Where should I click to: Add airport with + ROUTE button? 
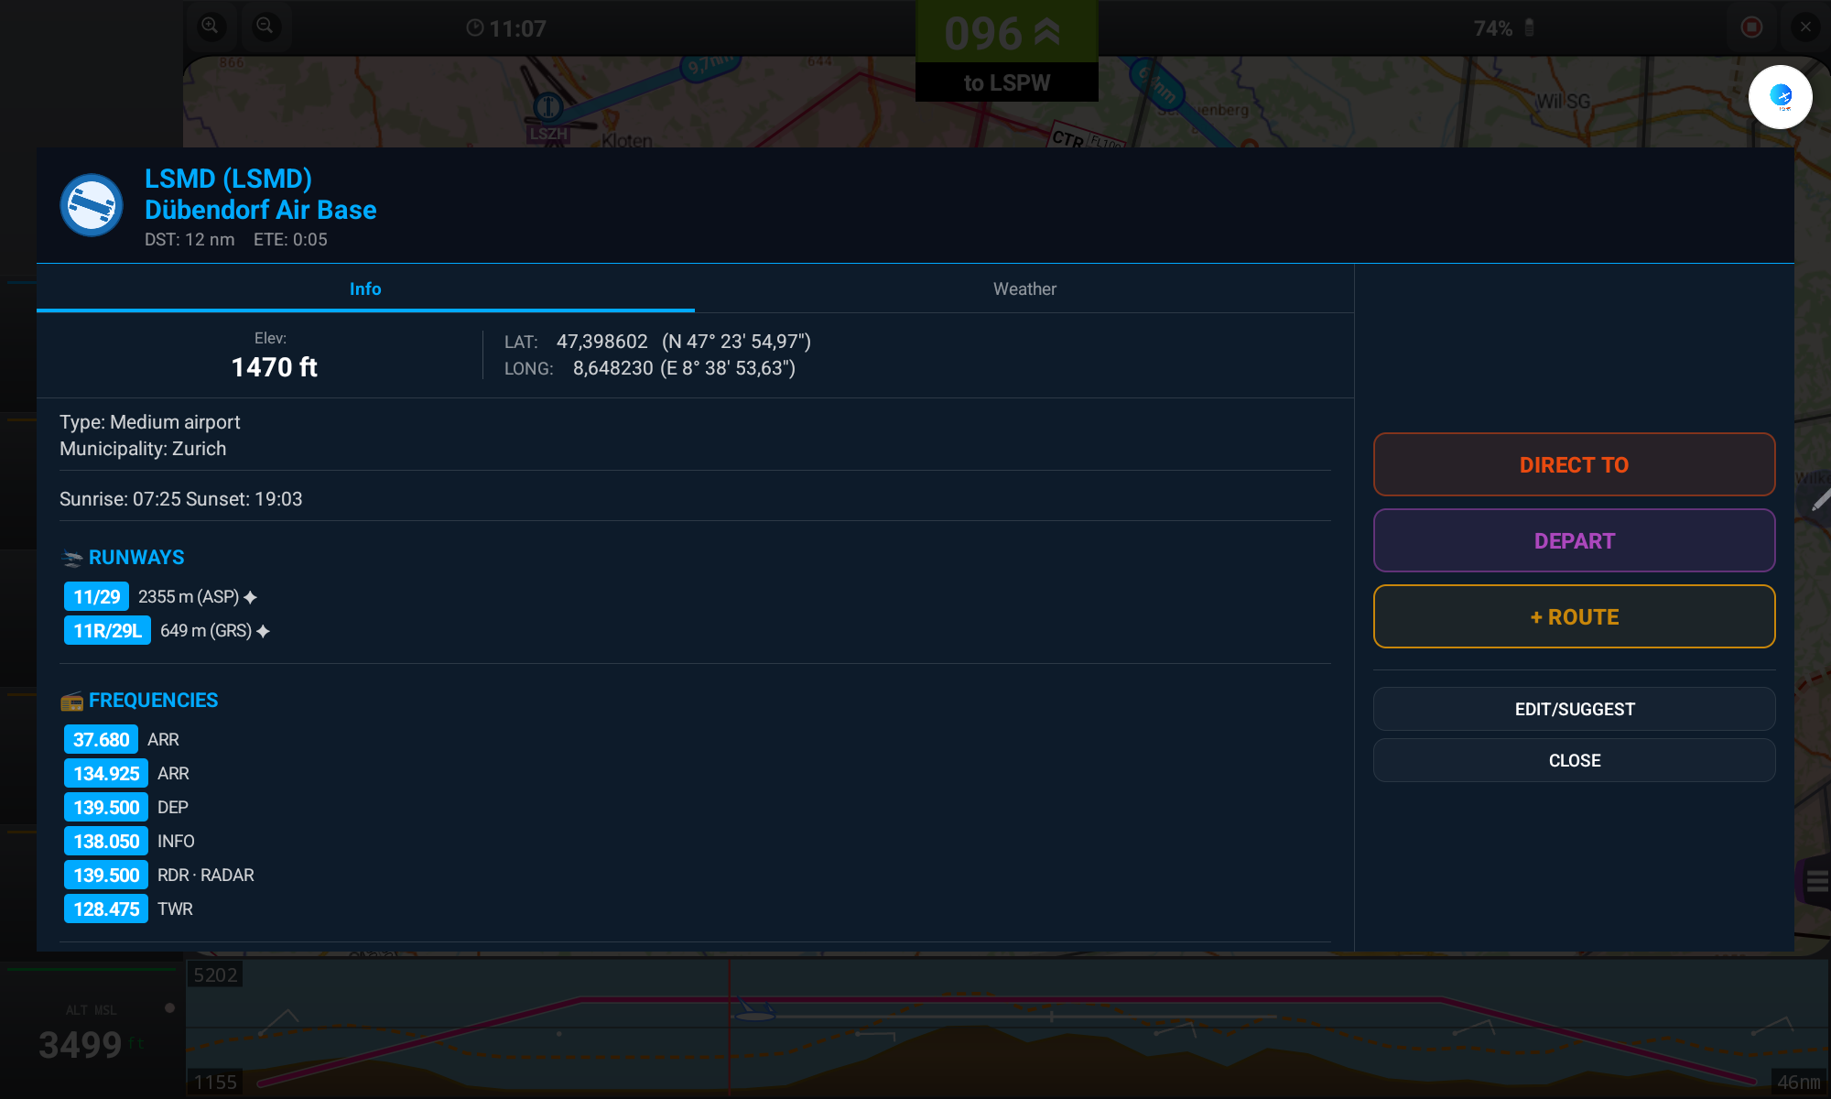point(1574,616)
